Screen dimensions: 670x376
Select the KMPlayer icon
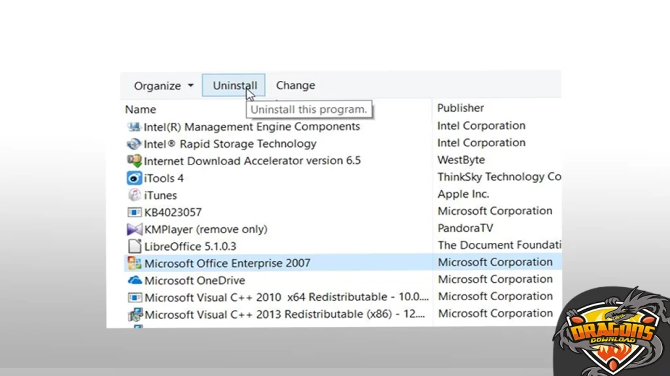[133, 229]
